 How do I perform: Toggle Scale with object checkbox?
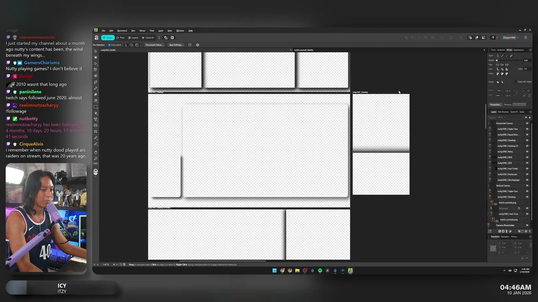point(516,82)
